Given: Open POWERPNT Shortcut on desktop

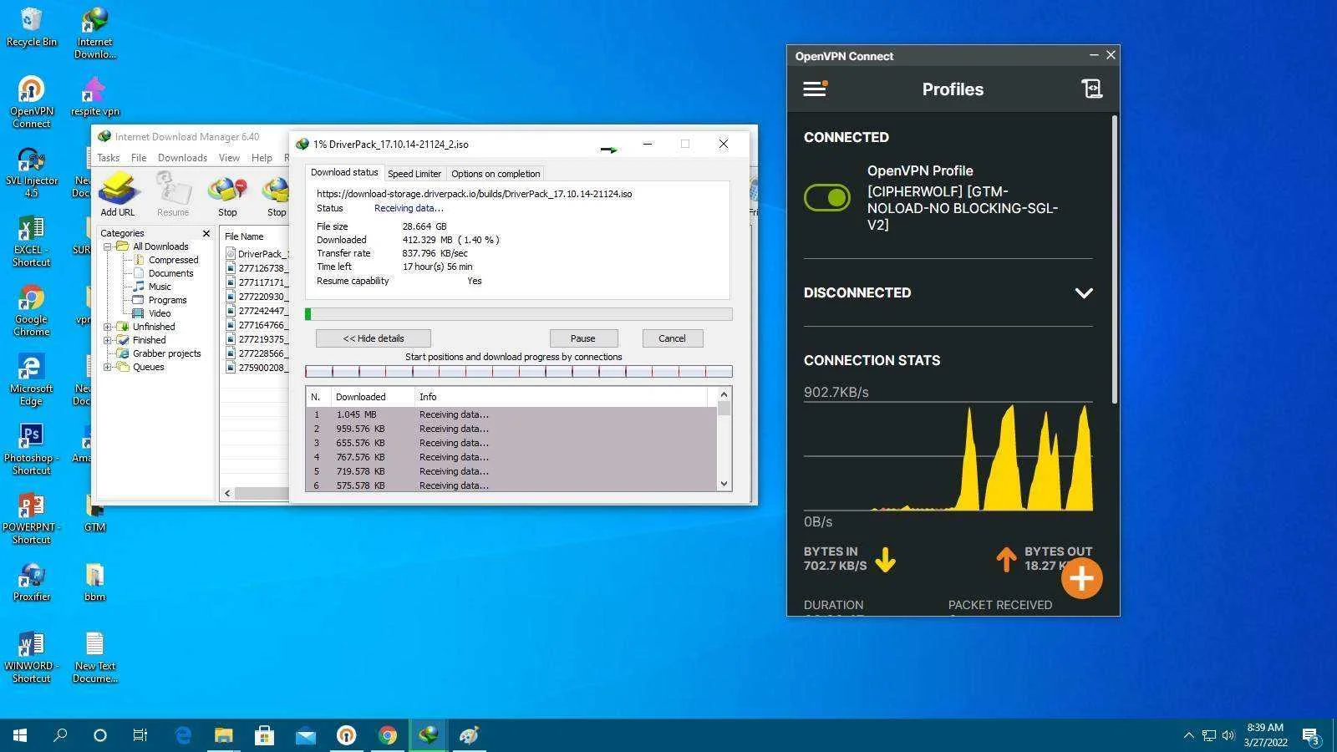Looking at the screenshot, I should point(31,518).
